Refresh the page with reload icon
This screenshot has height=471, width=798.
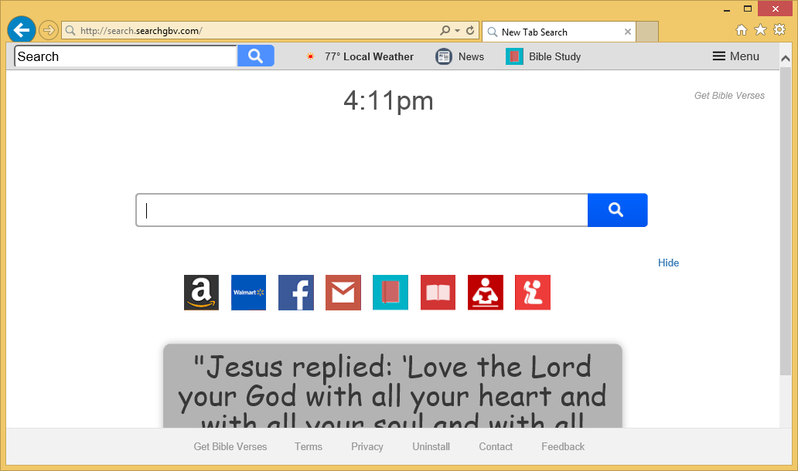pyautogui.click(x=470, y=30)
